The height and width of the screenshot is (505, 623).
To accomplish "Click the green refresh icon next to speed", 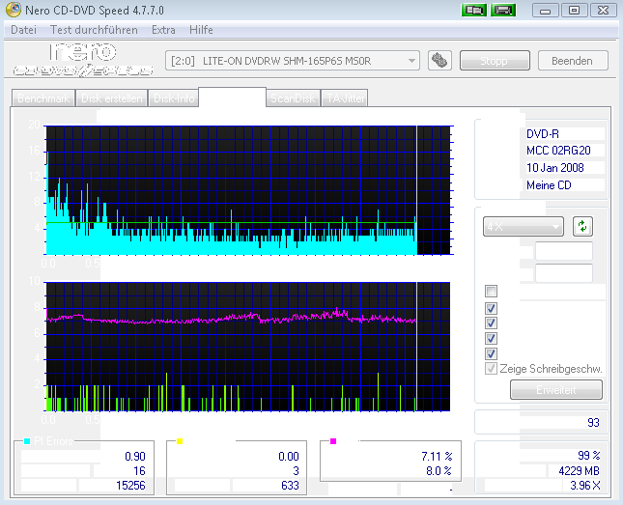I will (x=582, y=227).
